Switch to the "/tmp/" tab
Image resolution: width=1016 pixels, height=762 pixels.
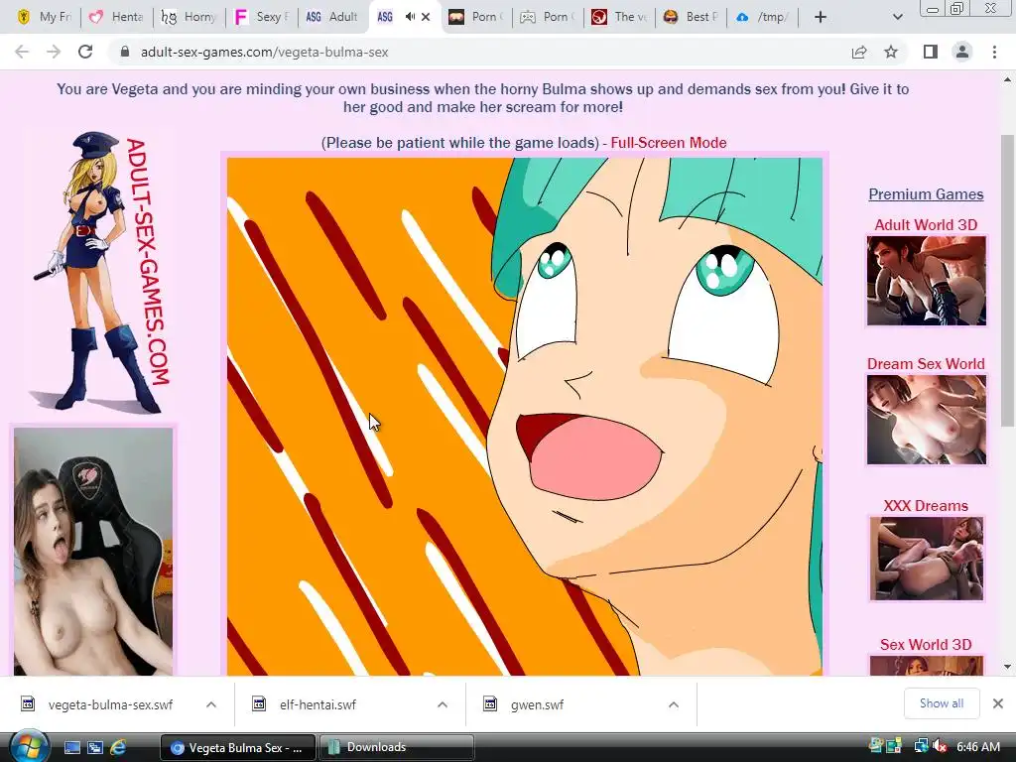click(763, 17)
